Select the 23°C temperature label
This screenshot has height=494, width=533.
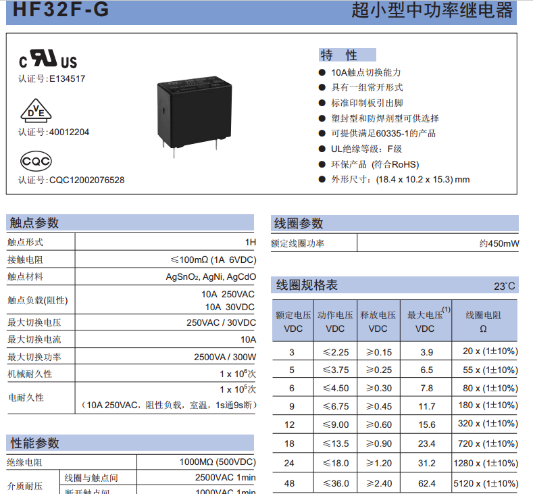[505, 287]
